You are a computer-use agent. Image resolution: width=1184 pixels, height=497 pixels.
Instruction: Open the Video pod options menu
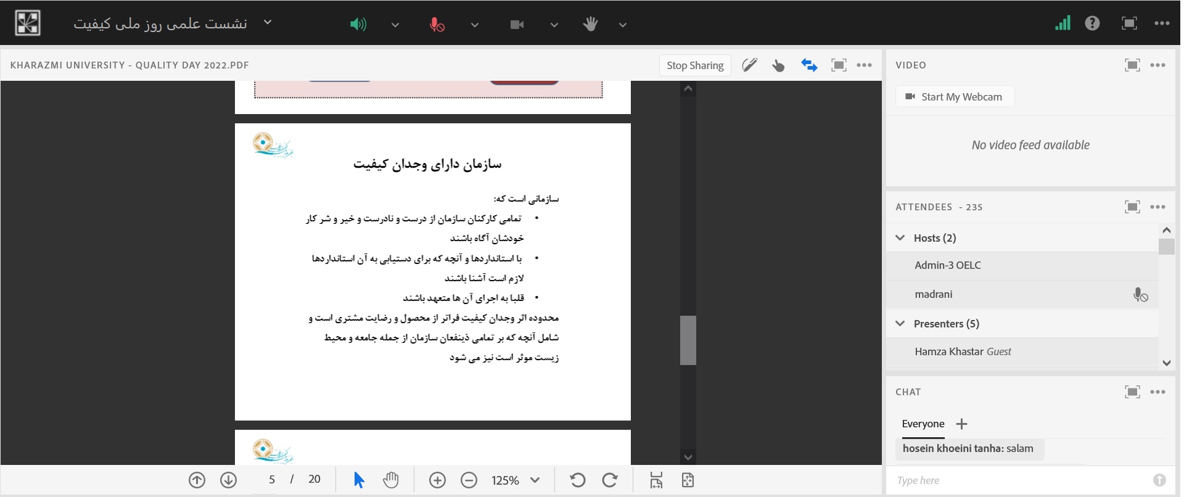(1157, 65)
